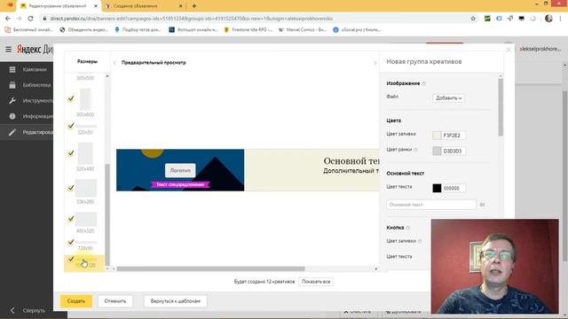Show previous preview with left chevron

(114, 63)
